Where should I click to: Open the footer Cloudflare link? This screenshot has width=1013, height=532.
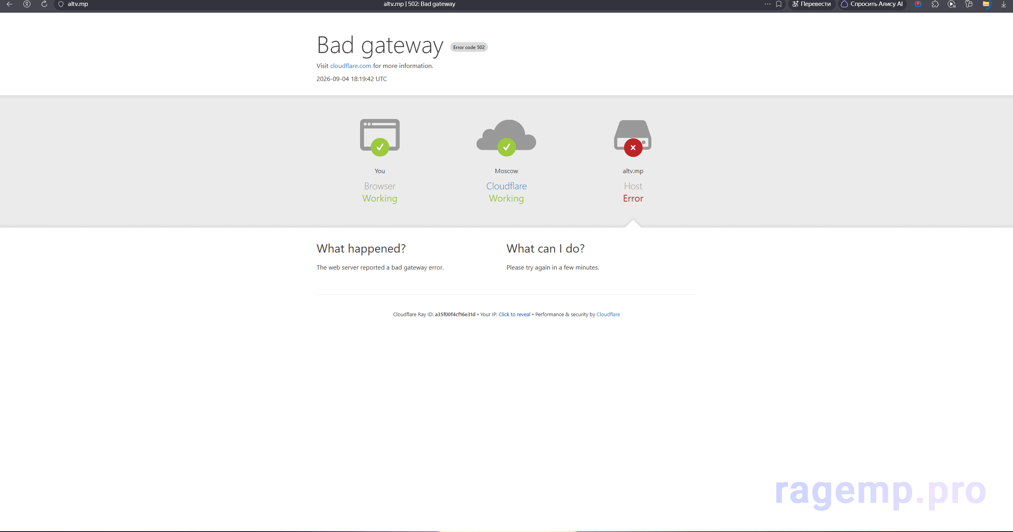click(x=608, y=315)
